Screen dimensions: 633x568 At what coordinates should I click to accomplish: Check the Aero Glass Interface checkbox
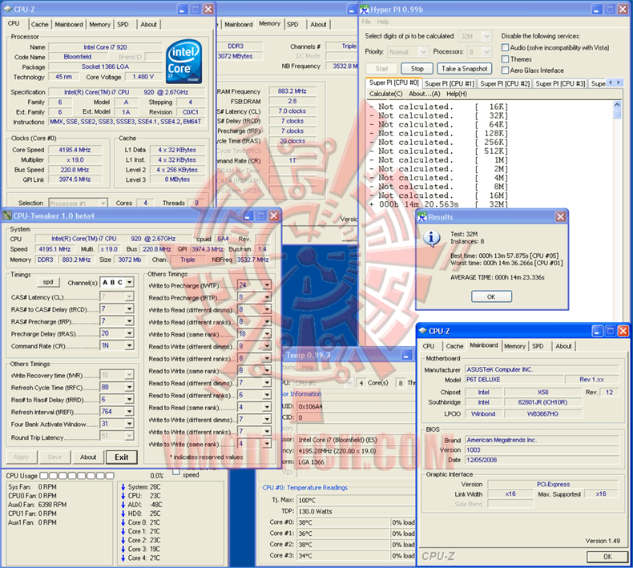pyautogui.click(x=505, y=70)
